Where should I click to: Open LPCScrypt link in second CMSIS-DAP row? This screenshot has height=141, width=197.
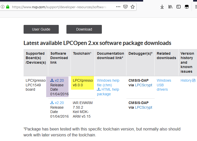[143, 107]
